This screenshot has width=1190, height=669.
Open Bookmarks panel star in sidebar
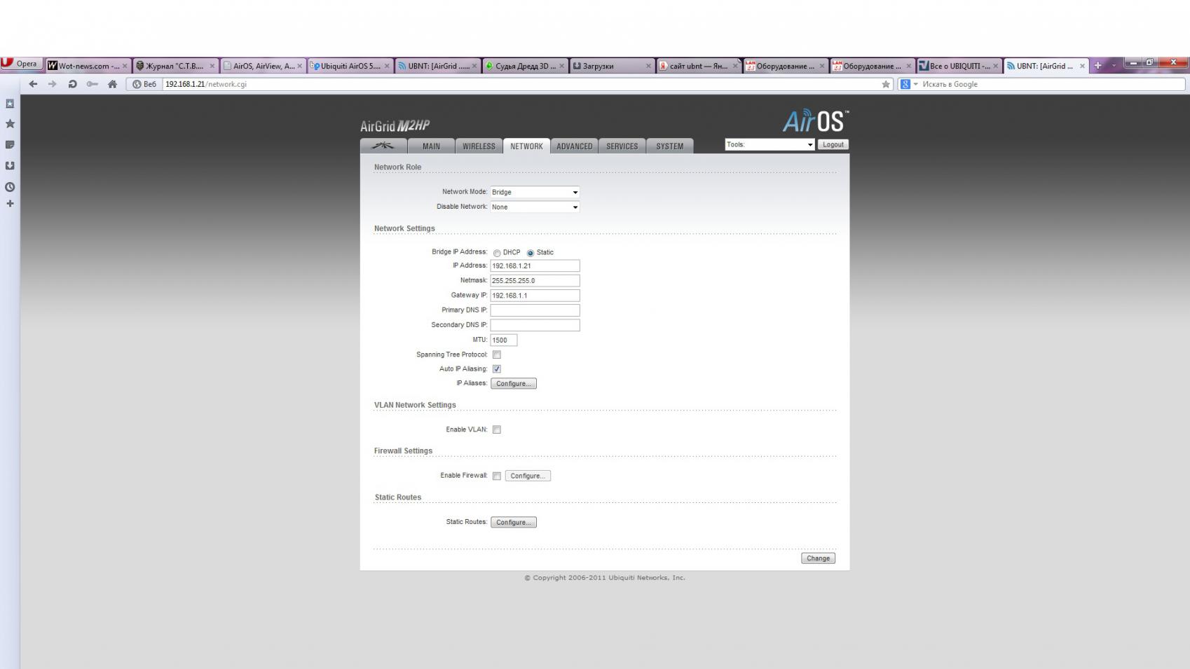tap(10, 124)
